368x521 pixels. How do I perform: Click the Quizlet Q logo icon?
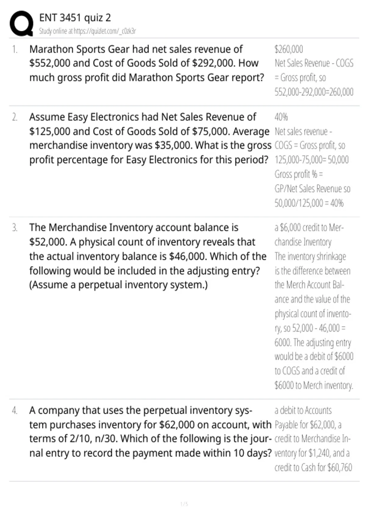pyautogui.click(x=21, y=24)
